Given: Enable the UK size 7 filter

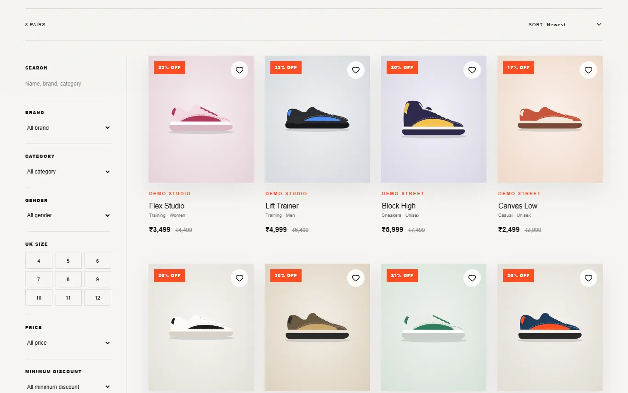Looking at the screenshot, I should tap(39, 279).
